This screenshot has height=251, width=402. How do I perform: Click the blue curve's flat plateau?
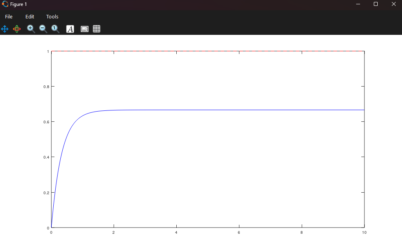[235, 110]
